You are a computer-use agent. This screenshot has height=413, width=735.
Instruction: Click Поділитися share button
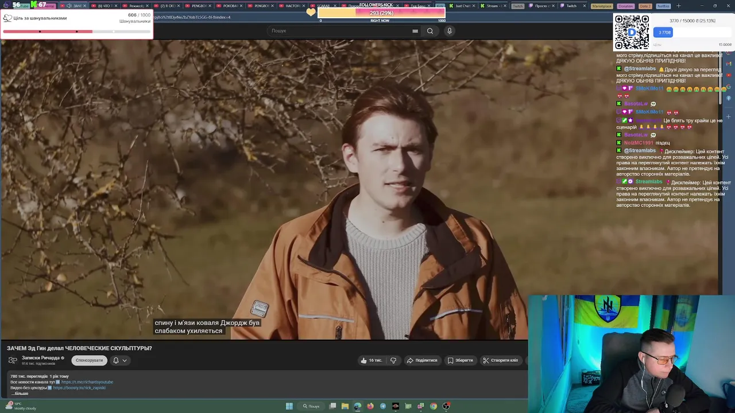(x=422, y=360)
